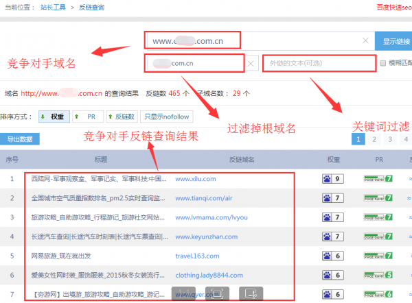This screenshot has width=412, height=303.
Task: Click Baidu weight icon for www.xilu.com
Action: 332,179
